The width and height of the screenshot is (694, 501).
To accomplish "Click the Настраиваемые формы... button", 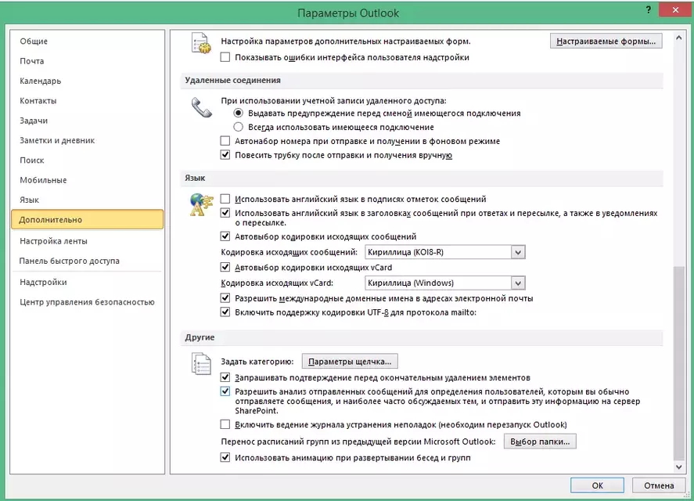I will [606, 41].
